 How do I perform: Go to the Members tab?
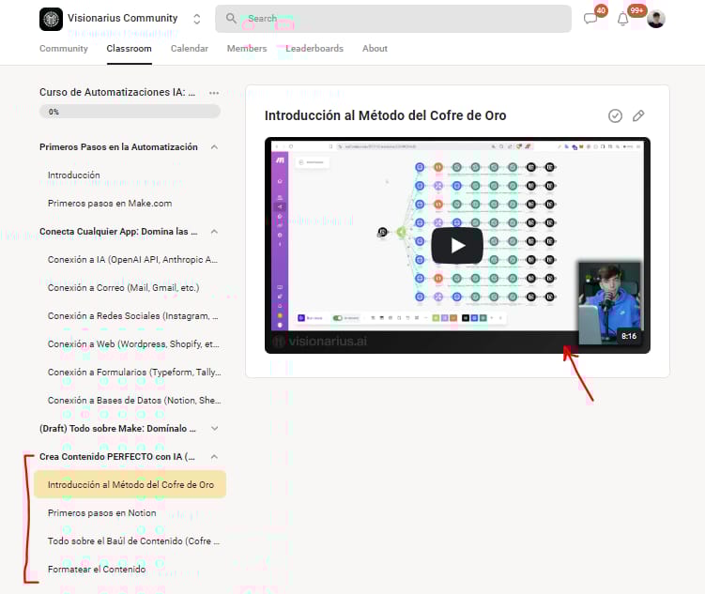click(247, 49)
